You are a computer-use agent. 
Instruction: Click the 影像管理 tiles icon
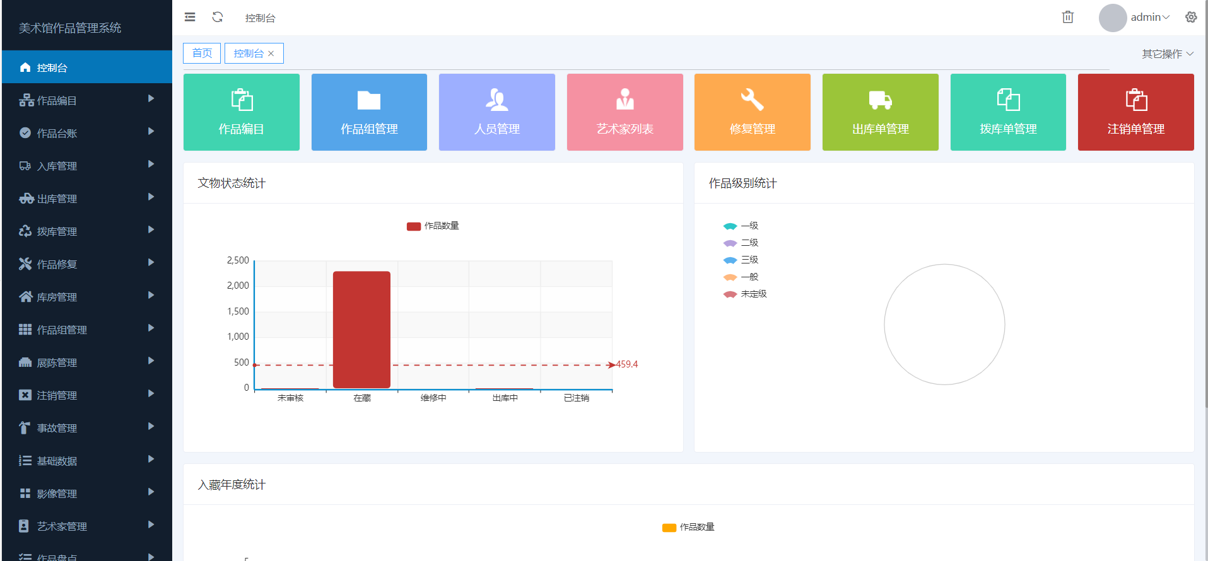(x=25, y=494)
